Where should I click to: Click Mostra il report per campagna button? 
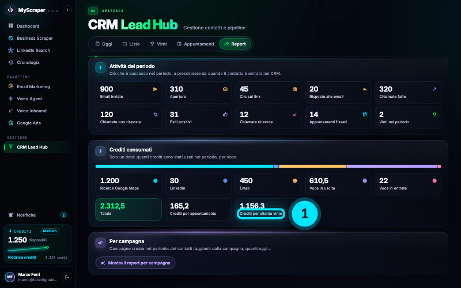pyautogui.click(x=135, y=263)
